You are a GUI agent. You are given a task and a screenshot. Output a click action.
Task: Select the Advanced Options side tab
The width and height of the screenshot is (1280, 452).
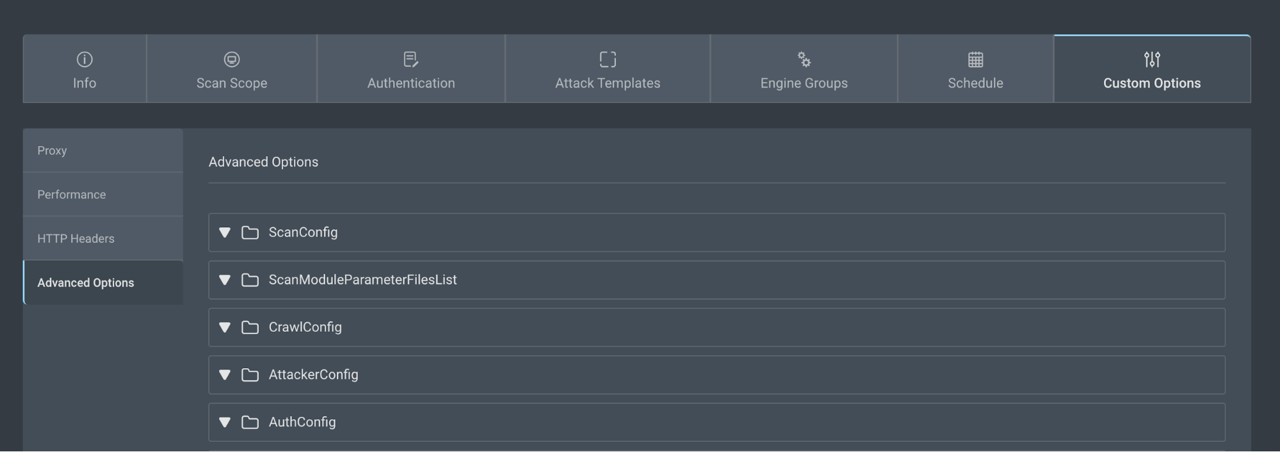coord(86,283)
